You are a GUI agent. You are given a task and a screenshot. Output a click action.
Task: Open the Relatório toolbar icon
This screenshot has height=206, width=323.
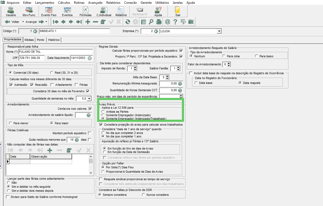(x=121, y=11)
